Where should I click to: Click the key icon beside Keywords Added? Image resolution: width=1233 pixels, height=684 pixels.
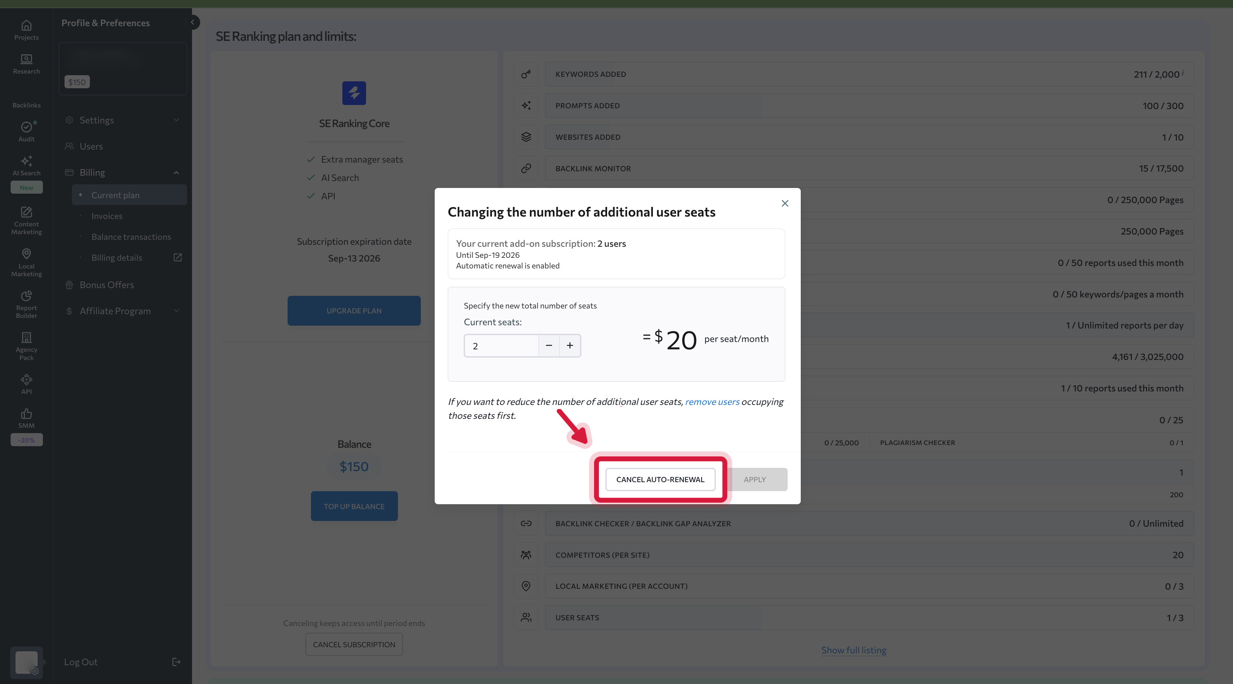525,74
